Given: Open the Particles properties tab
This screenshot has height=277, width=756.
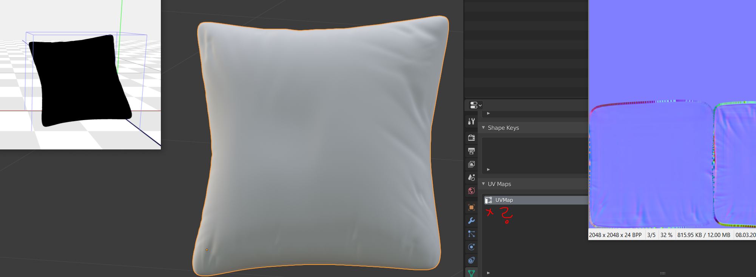Looking at the screenshot, I should pos(471,234).
